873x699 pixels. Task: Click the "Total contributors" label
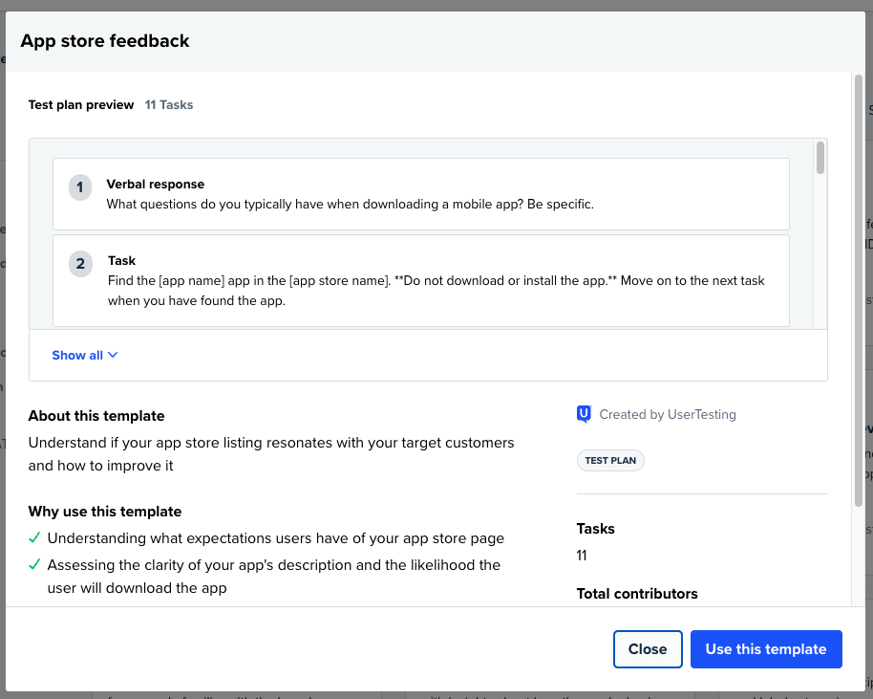point(637,594)
